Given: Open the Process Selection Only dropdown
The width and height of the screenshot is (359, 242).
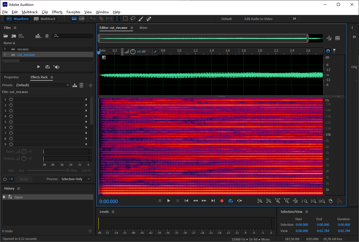Looking at the screenshot, I should point(76,179).
